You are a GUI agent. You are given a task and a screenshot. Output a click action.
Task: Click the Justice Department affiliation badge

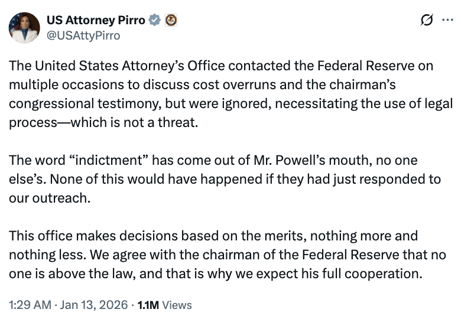171,20
